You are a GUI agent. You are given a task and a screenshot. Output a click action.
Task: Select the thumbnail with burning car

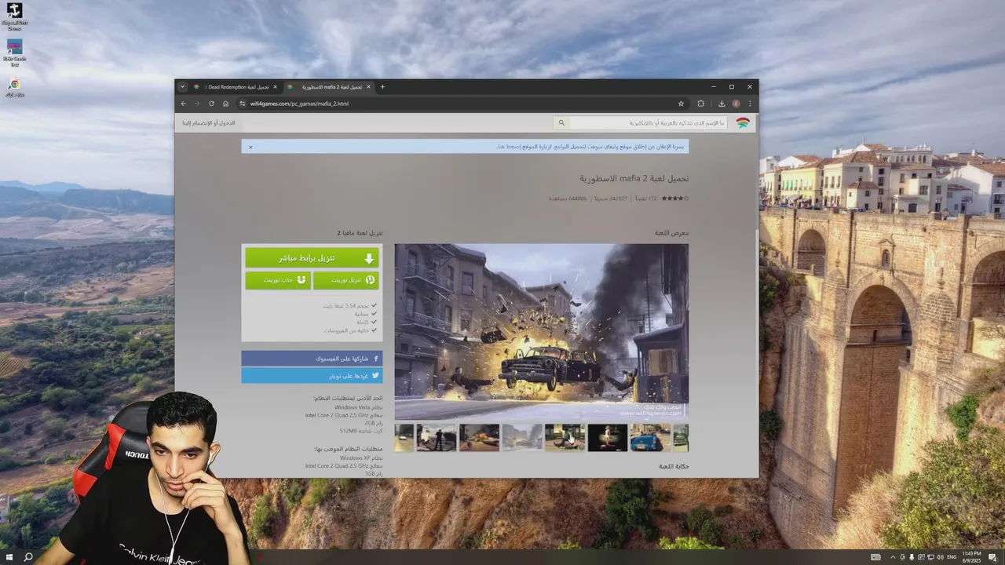[479, 438]
